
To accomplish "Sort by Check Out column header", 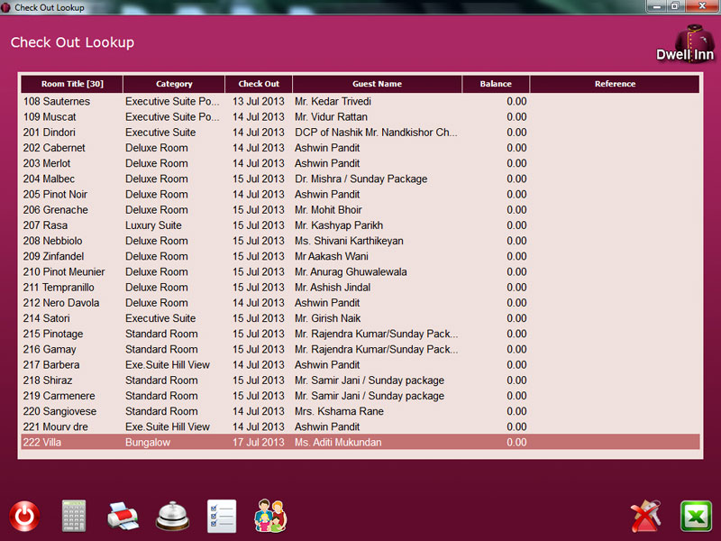I will pyautogui.click(x=259, y=84).
